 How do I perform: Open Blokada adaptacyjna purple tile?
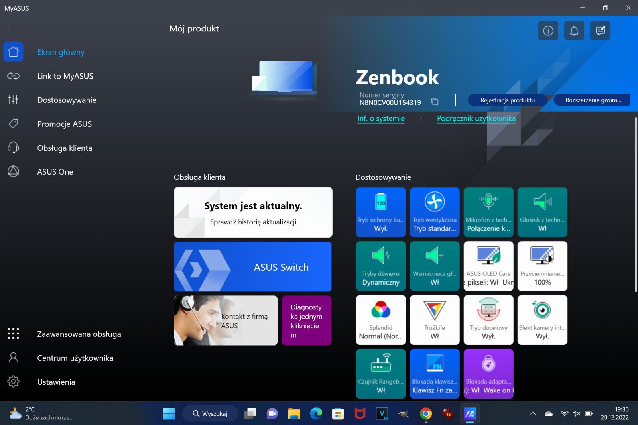[488, 374]
